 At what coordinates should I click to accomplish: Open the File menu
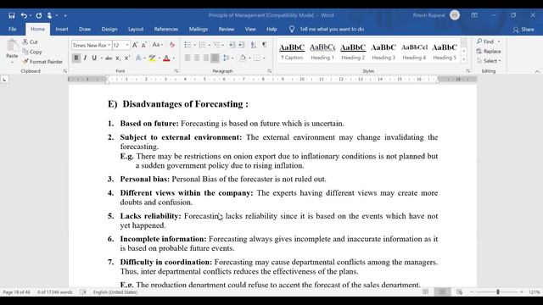pyautogui.click(x=13, y=29)
